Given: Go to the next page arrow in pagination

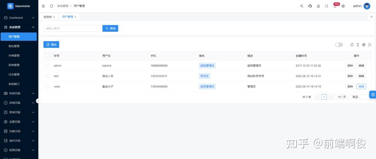Looking at the screenshot, I should (x=331, y=97).
